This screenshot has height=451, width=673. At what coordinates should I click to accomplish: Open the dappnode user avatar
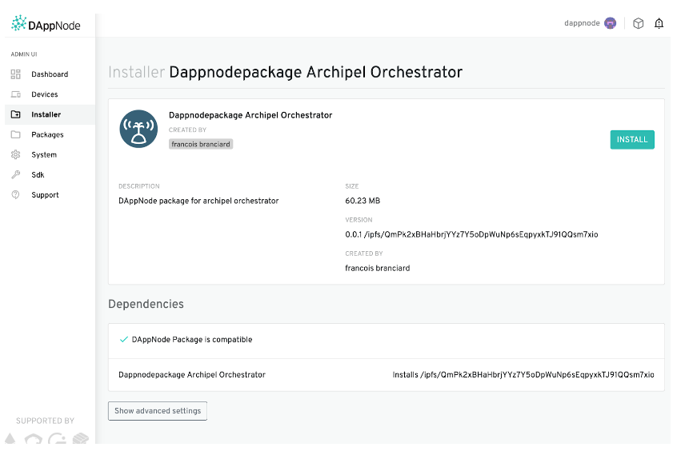click(x=610, y=23)
